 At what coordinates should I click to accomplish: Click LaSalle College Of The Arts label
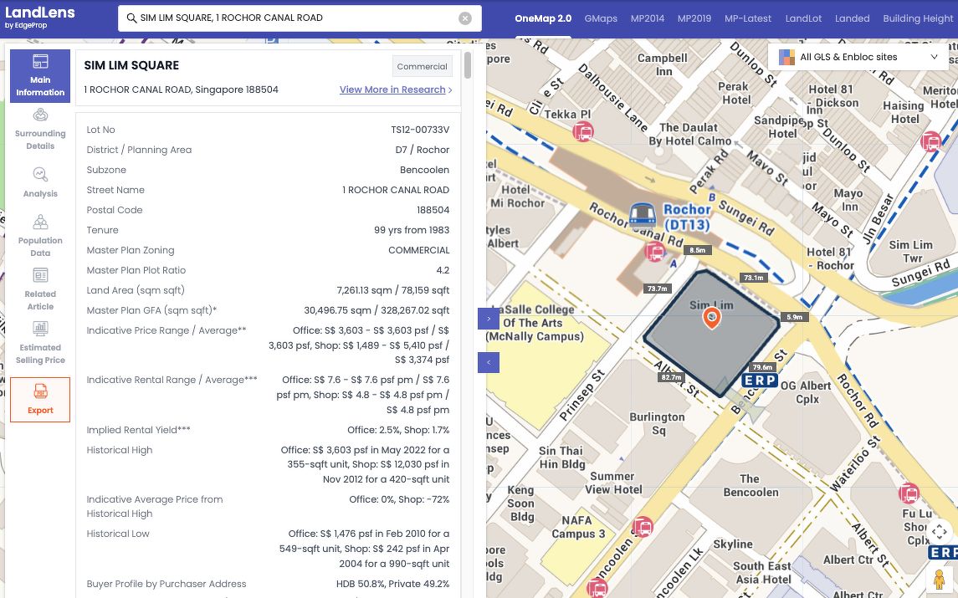[x=535, y=323]
